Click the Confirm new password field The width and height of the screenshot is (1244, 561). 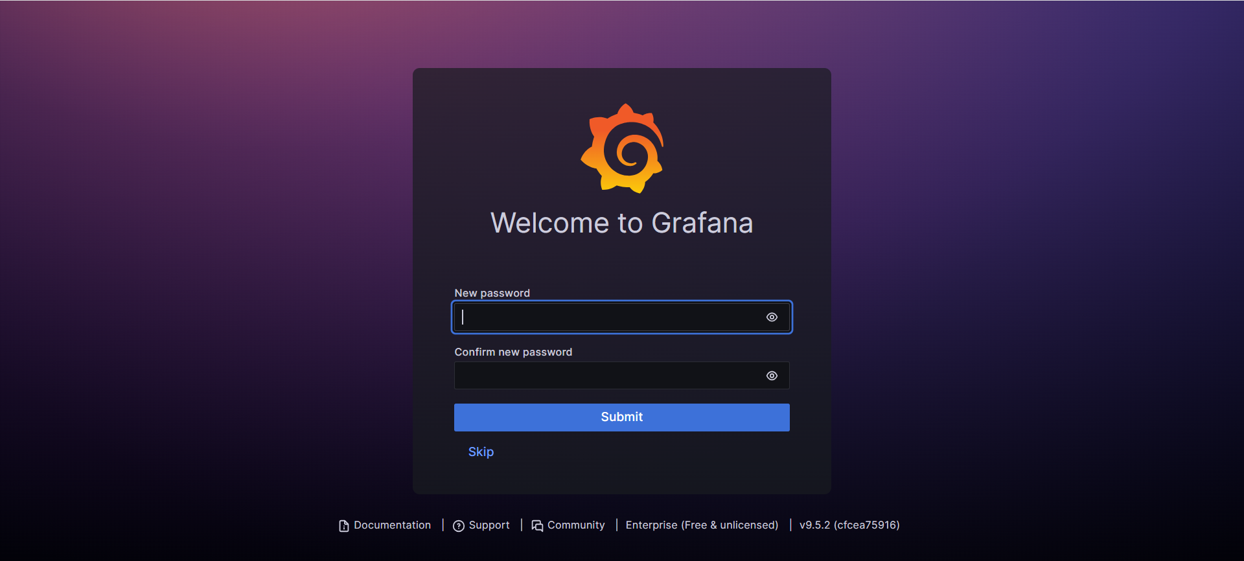coord(622,376)
